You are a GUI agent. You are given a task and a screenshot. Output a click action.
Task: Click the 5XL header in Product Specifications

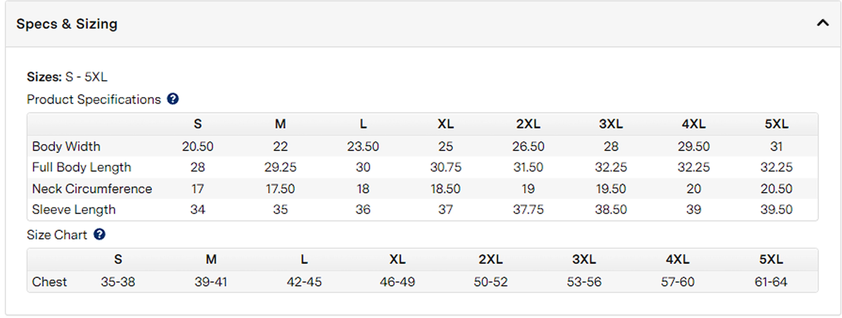(776, 124)
